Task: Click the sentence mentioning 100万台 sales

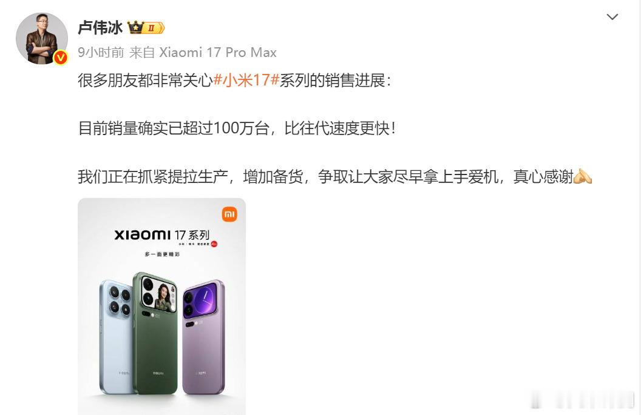Action: [x=237, y=128]
